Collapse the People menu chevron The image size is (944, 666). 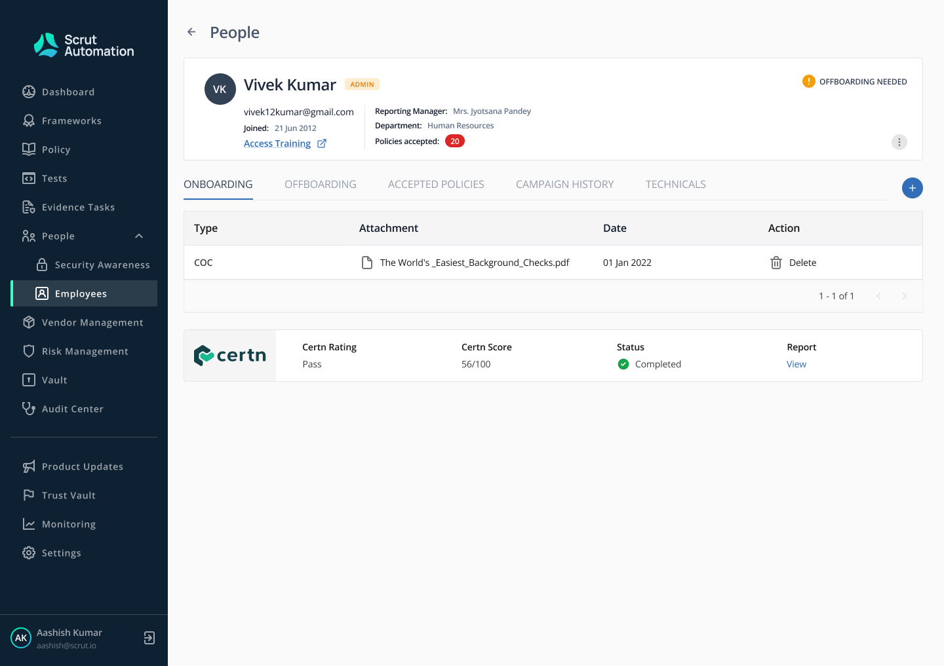tap(139, 236)
